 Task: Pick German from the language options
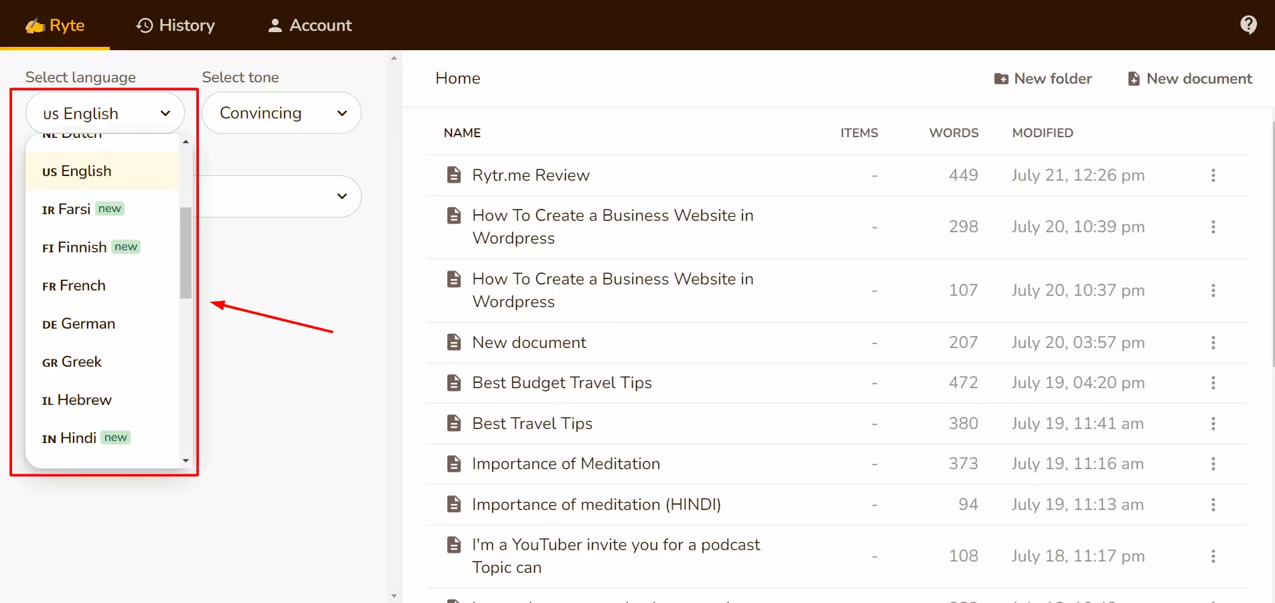coord(87,324)
